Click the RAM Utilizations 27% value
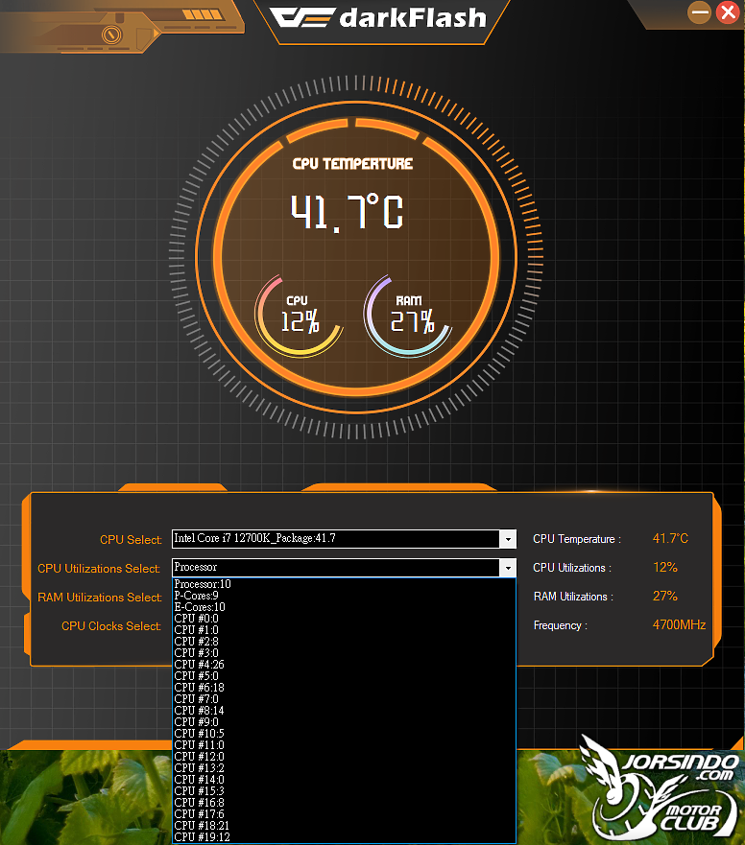The height and width of the screenshot is (845, 745). tap(665, 596)
